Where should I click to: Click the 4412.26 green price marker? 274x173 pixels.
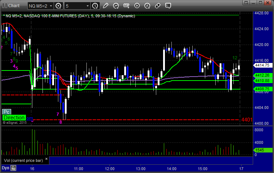click(x=262, y=75)
